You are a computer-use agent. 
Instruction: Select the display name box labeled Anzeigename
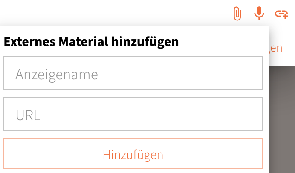pyautogui.click(x=133, y=75)
